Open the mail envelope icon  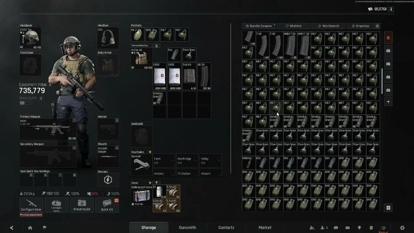click(x=347, y=228)
